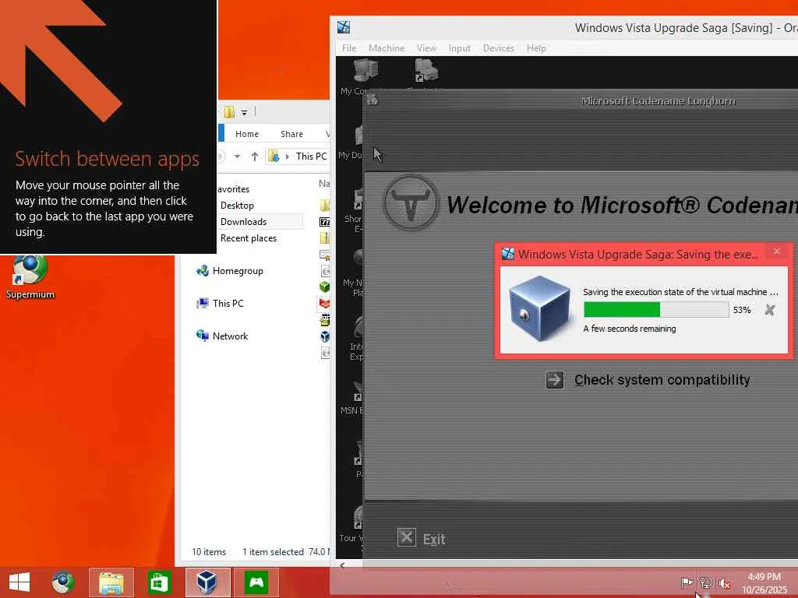Select Downloads under Favorites
Image resolution: width=798 pixels, height=598 pixels.
click(x=244, y=222)
